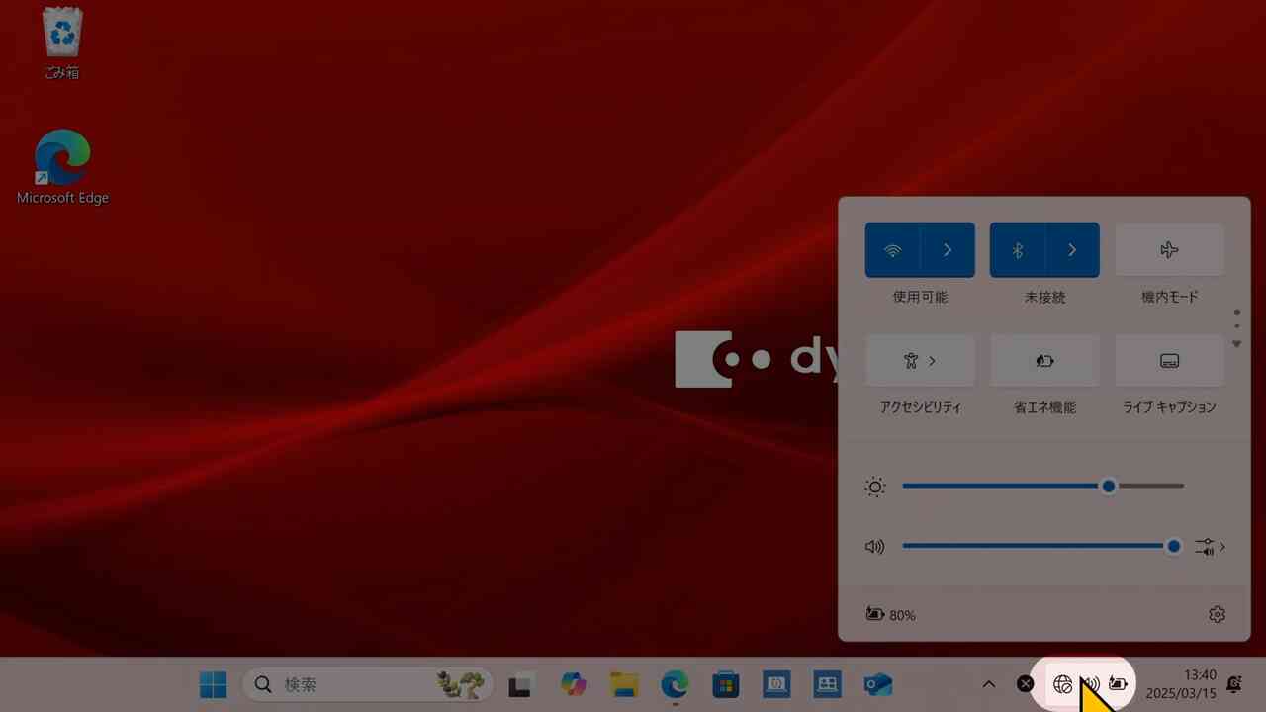
Task: Show hidden tray icons chevron
Action: (x=988, y=684)
